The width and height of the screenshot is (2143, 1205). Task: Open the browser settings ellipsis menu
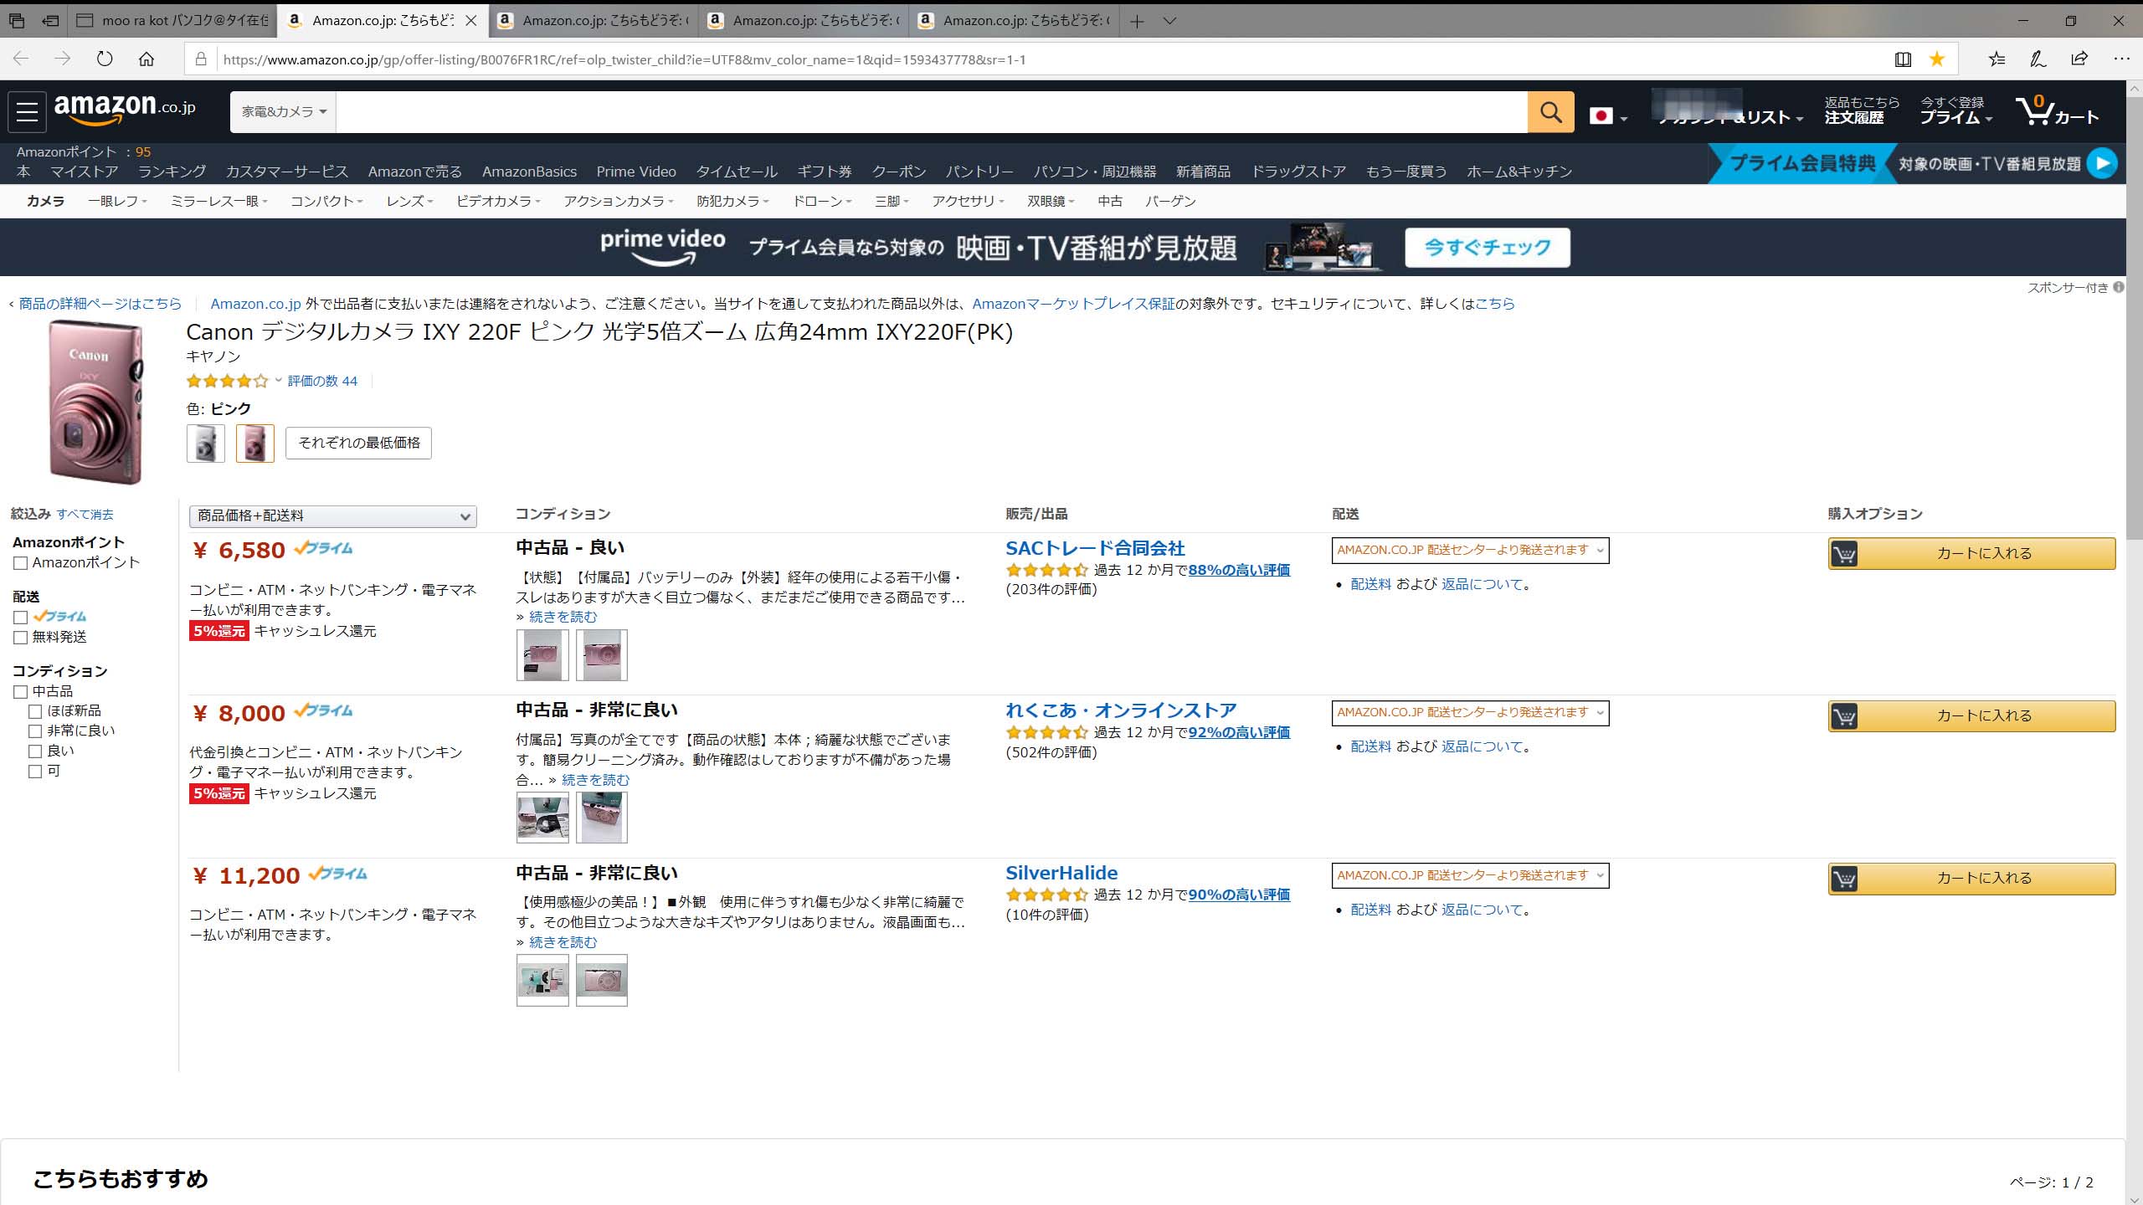point(2120,59)
